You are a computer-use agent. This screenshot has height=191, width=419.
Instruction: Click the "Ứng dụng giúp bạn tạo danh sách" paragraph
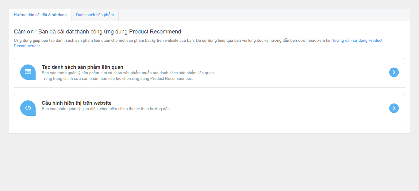click(x=172, y=41)
